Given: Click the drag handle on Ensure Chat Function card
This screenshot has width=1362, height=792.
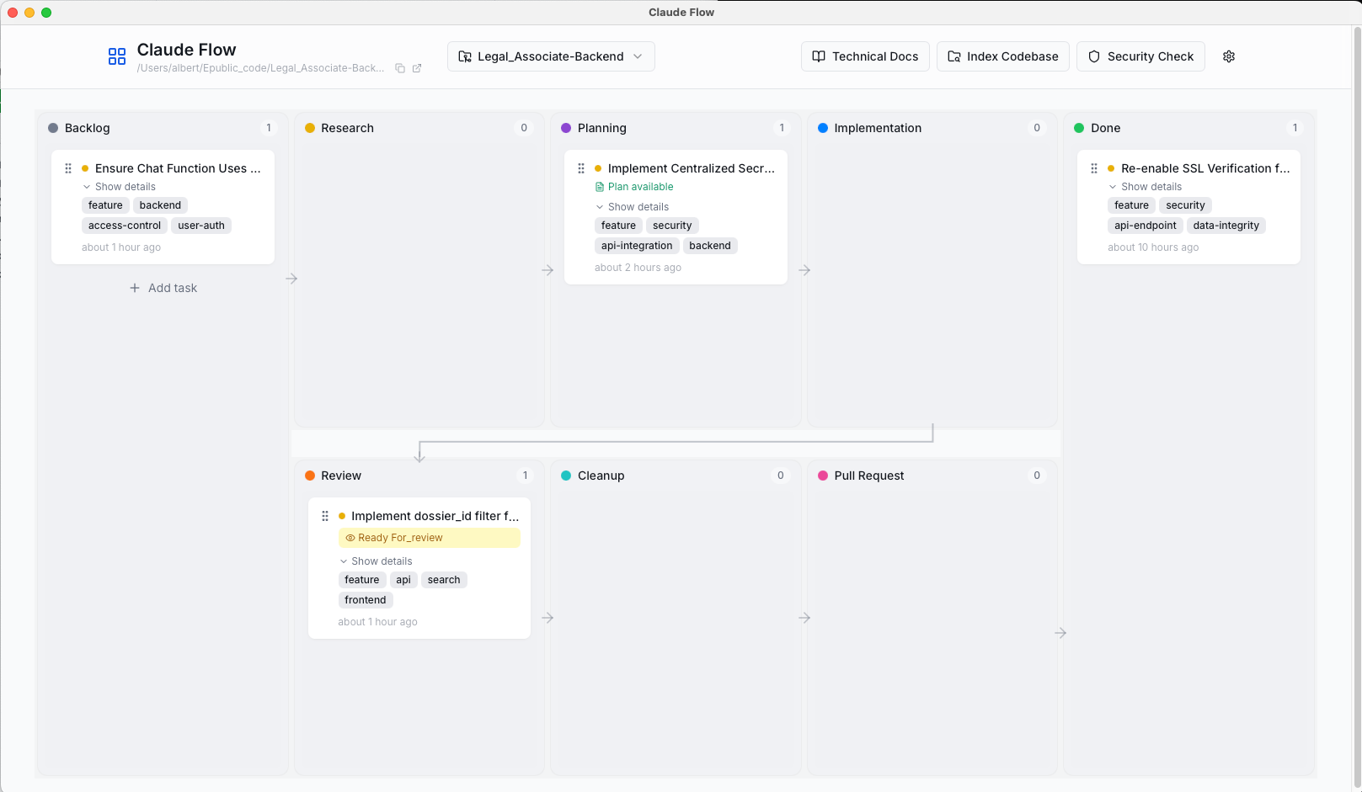Looking at the screenshot, I should [68, 168].
